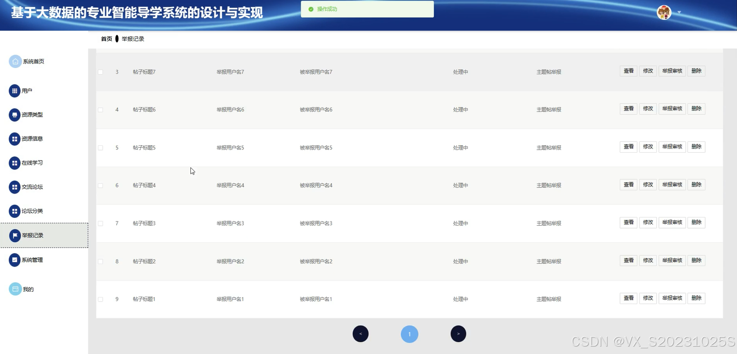The height and width of the screenshot is (354, 737).
Task: Tick the checkbox for row 帖子标题4
Action: [x=100, y=186]
